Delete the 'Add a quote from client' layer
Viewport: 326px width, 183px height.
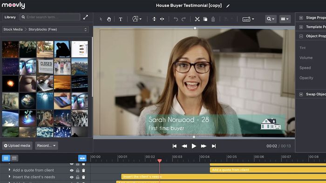(83, 170)
